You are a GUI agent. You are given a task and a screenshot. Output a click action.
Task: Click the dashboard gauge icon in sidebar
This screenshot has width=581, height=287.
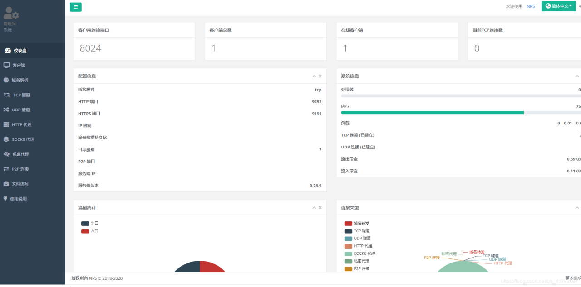tap(7, 51)
